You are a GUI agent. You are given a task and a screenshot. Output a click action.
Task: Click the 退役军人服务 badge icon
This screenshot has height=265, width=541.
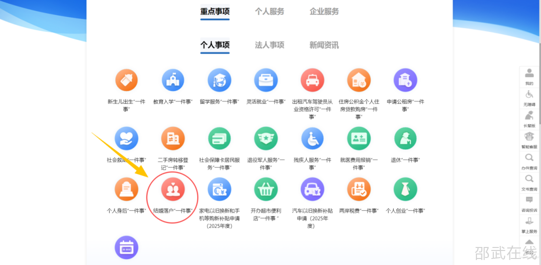[x=265, y=138]
